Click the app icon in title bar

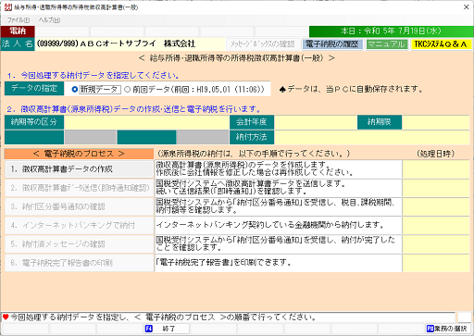click(7, 6)
